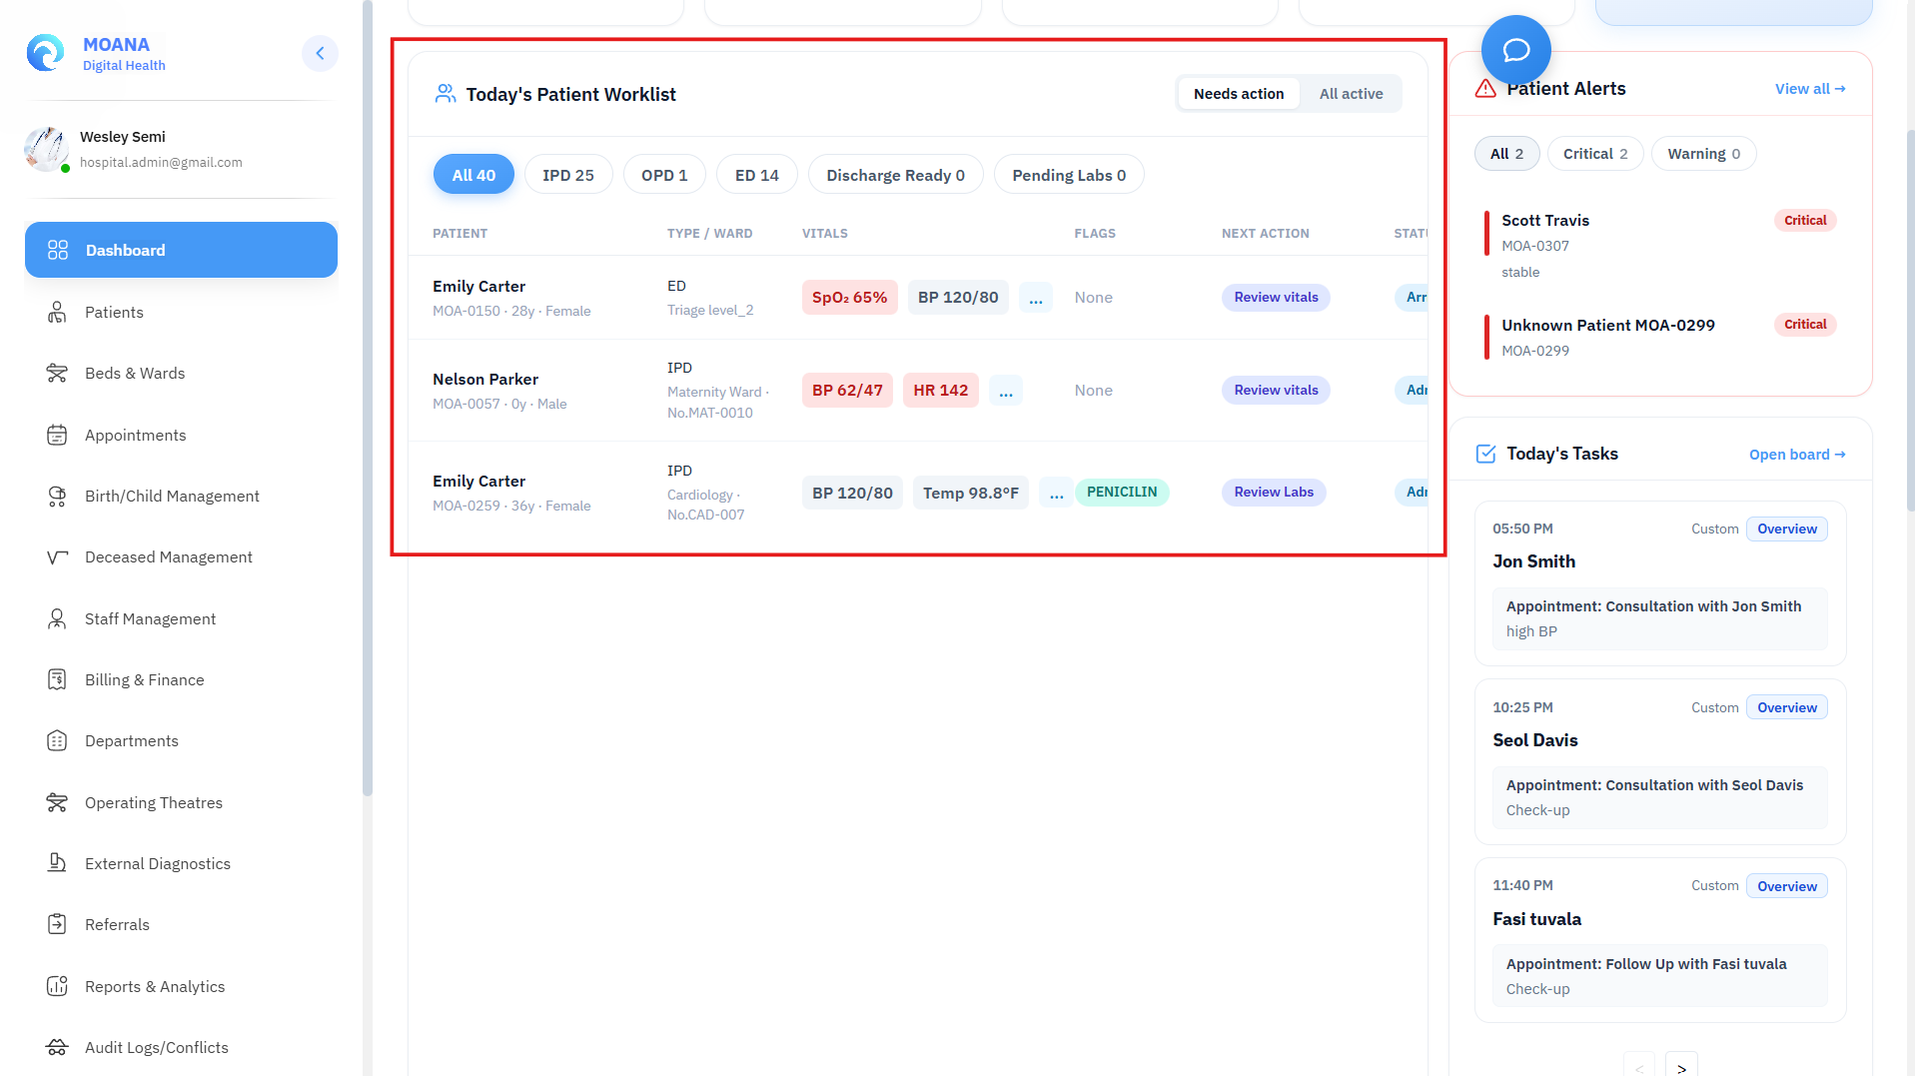Filter alerts by Critical 2
The image size is (1915, 1076).
pos(1595,154)
